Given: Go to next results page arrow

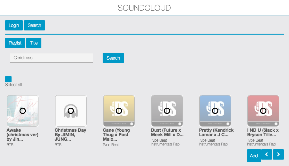Looking at the screenshot, I should 278,154.
